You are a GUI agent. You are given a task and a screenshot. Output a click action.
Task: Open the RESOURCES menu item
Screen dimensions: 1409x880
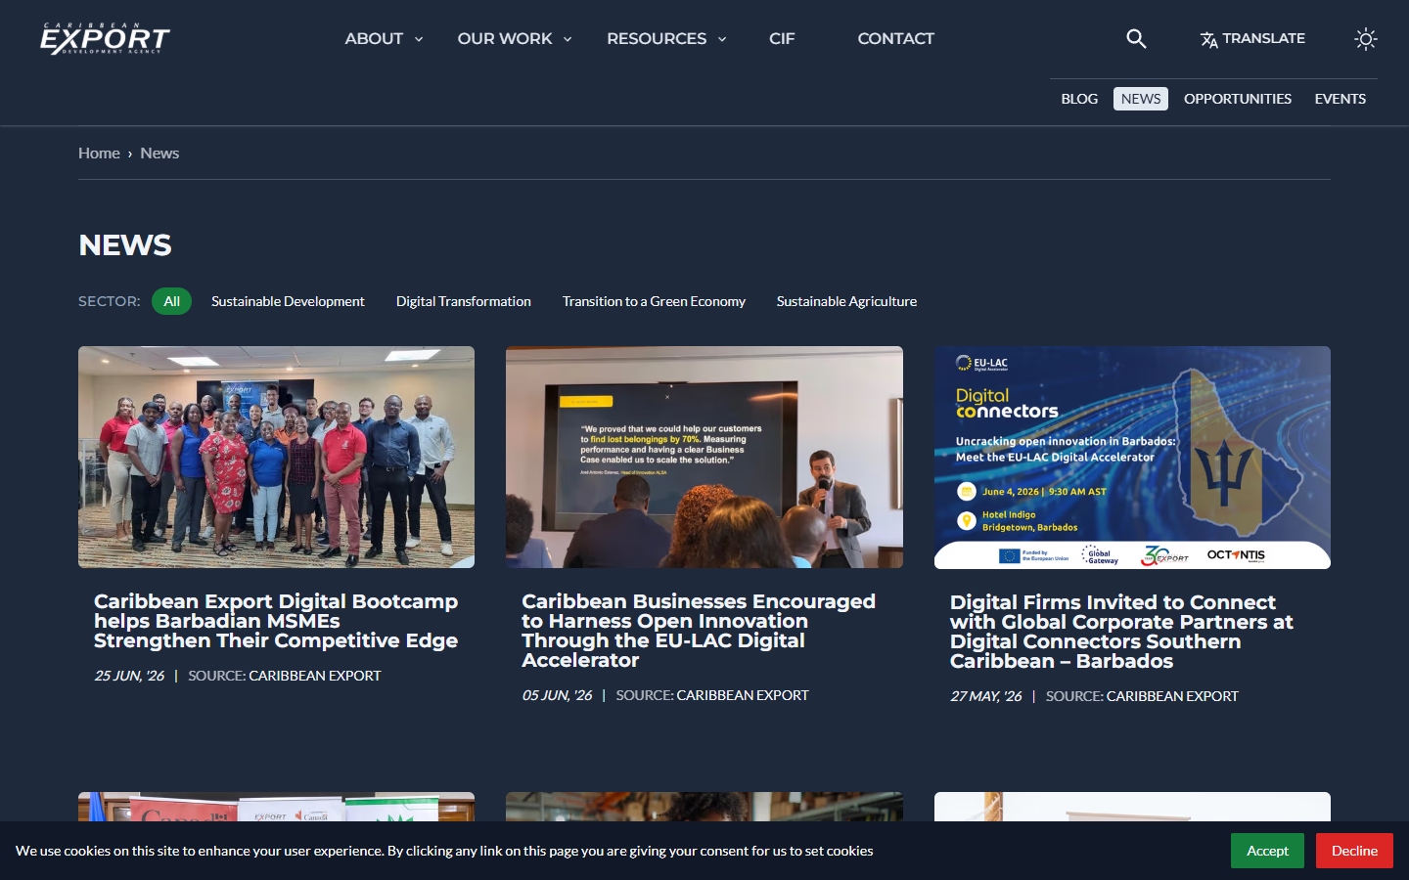click(x=657, y=38)
